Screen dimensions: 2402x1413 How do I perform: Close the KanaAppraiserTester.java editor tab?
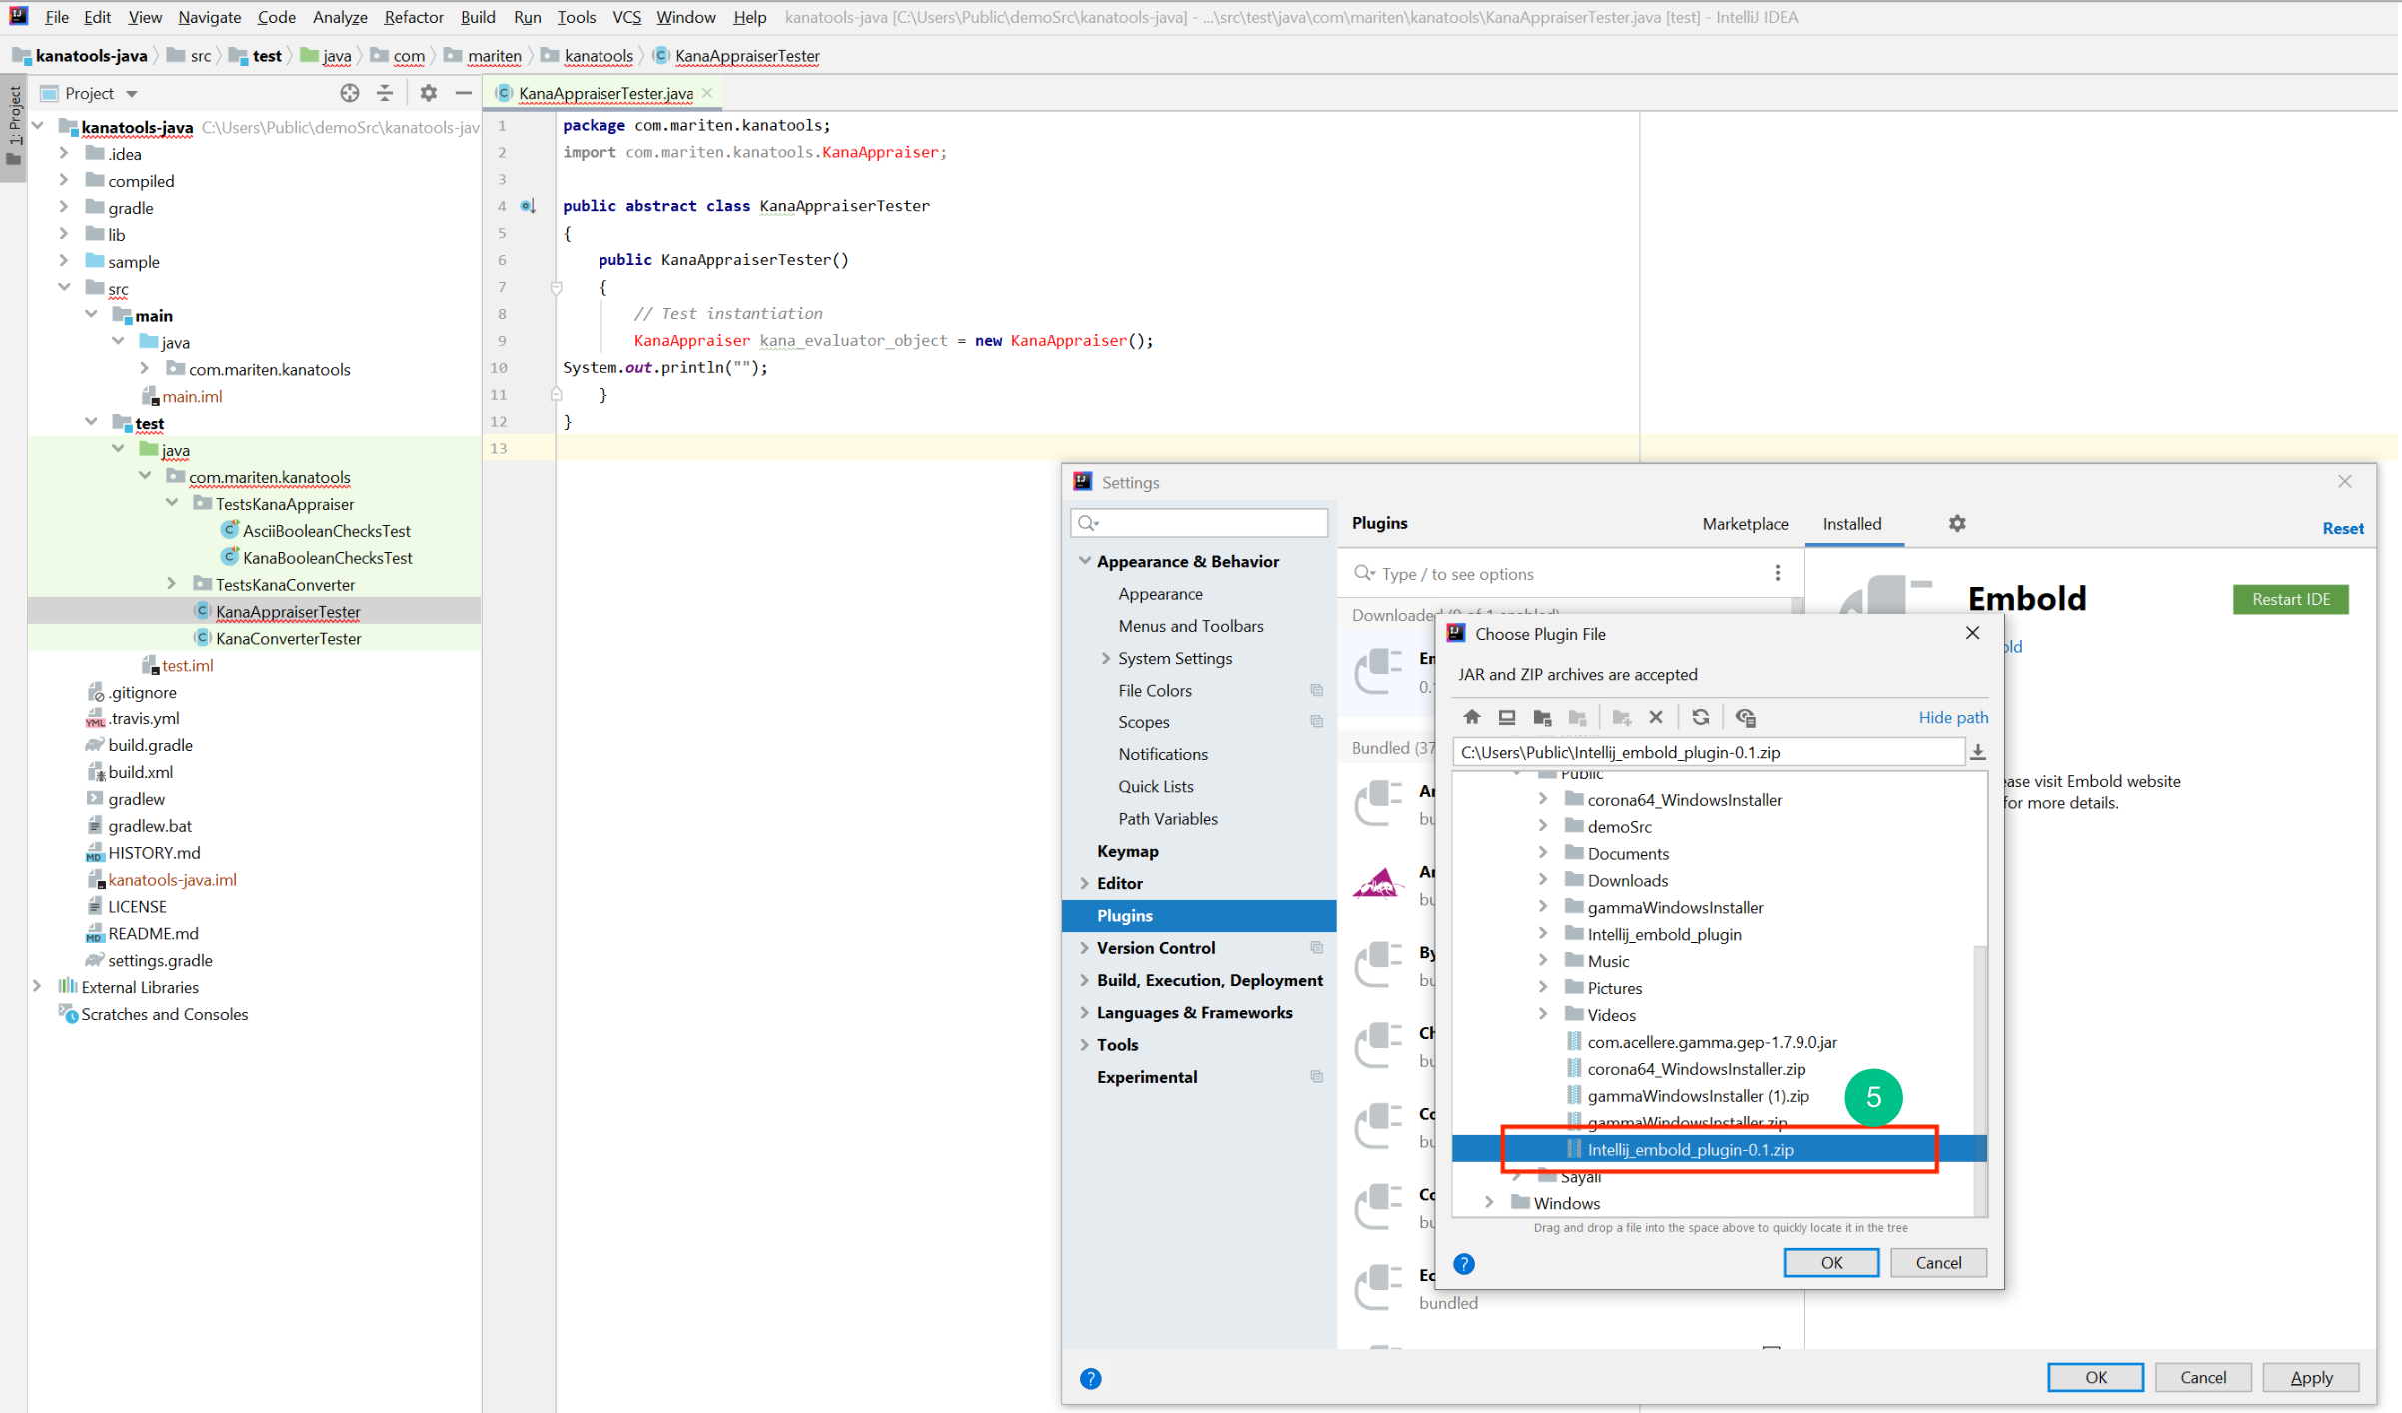point(707,93)
